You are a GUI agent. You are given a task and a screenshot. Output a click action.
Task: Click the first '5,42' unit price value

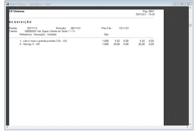coord(117,41)
